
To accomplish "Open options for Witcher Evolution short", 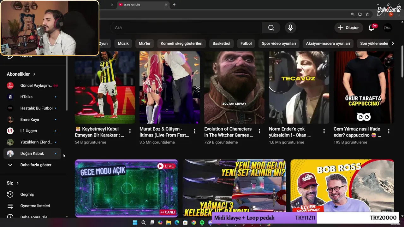I will click(259, 131).
